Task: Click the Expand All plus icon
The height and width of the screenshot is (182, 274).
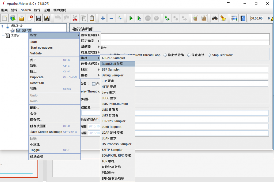Action: (103, 18)
